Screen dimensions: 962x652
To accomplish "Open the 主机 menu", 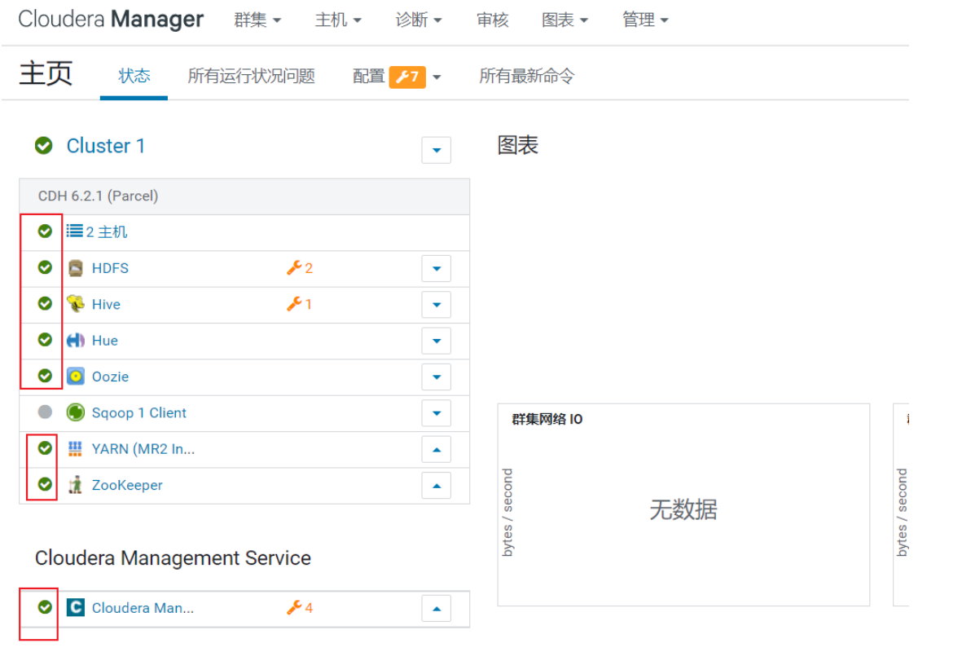I will coord(338,20).
